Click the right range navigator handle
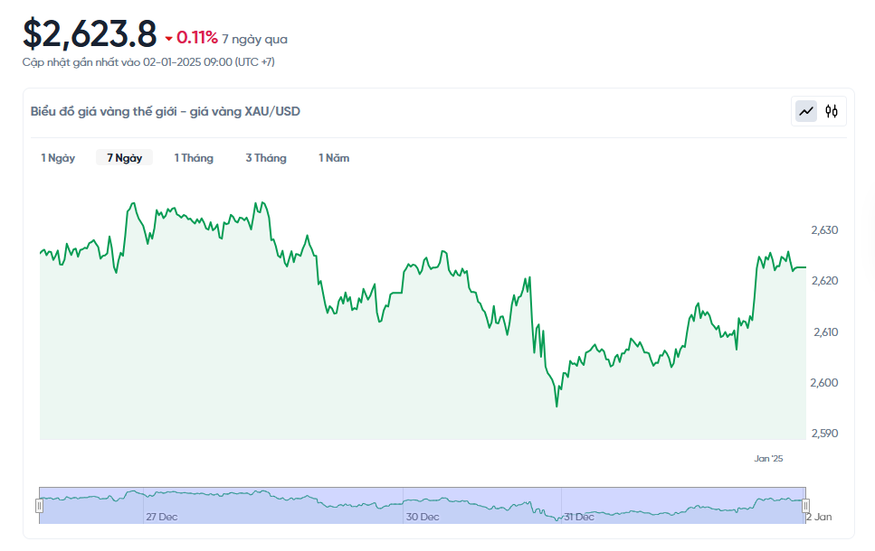 point(805,506)
